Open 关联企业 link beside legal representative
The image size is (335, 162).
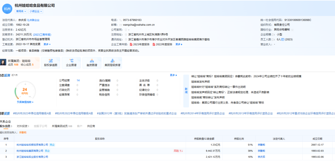coord(33,20)
